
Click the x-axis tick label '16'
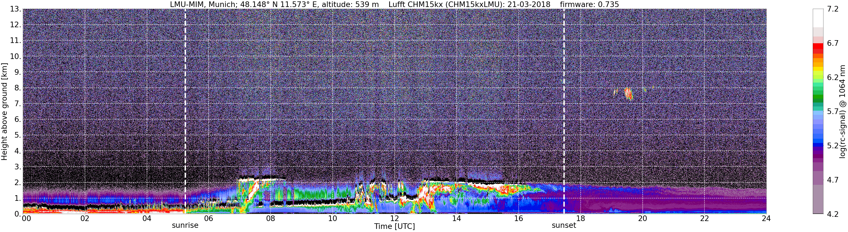[519, 219]
